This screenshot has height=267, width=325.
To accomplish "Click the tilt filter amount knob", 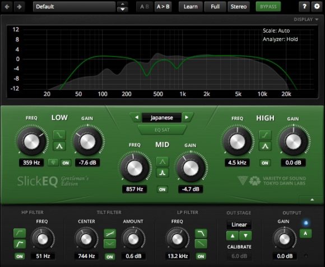I will (133, 239).
